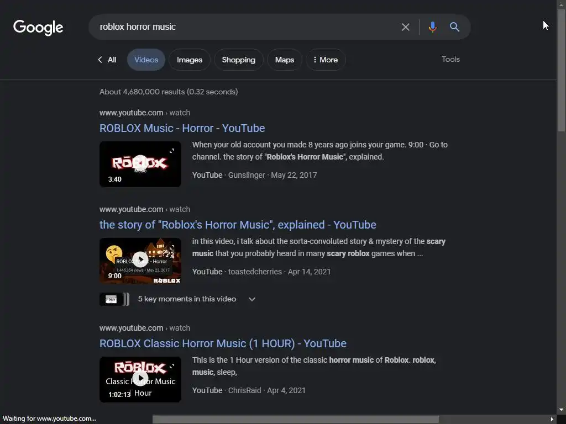Click in the roblox horror music search field

(245, 27)
